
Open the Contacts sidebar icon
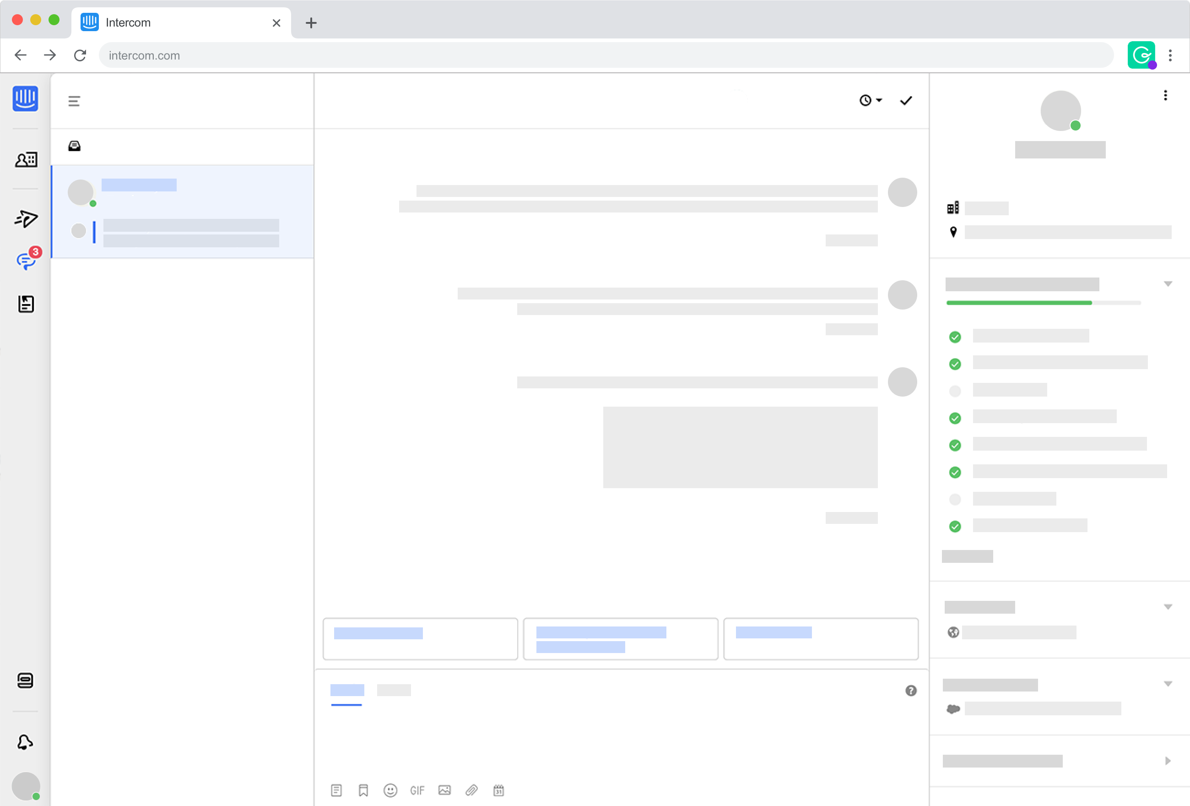[x=26, y=160]
